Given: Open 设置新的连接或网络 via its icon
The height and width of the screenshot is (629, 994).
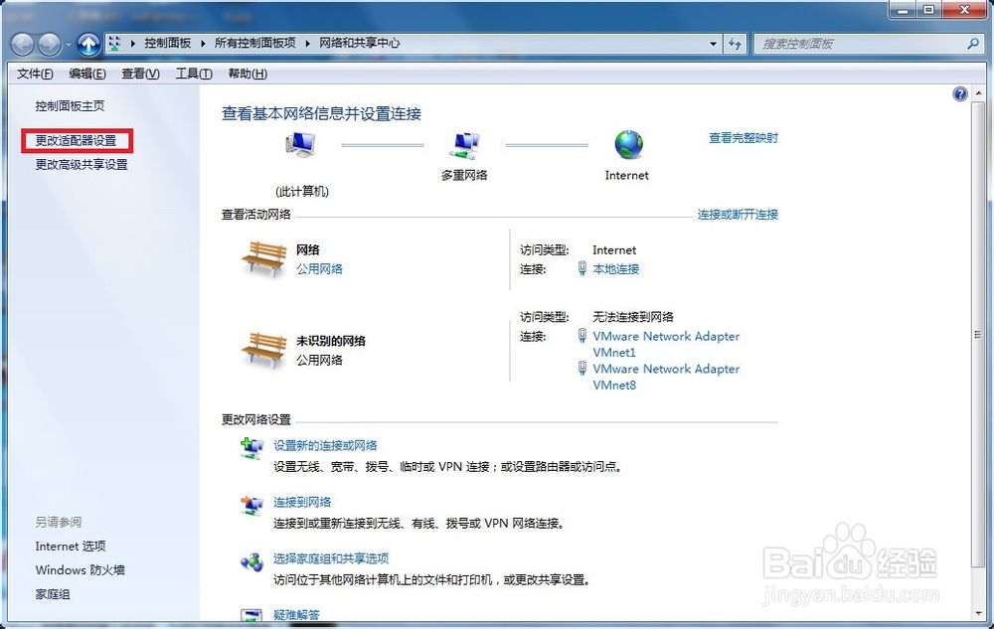Looking at the screenshot, I should (251, 449).
